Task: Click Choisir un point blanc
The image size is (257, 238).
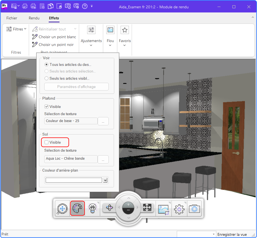Action: pos(57,37)
